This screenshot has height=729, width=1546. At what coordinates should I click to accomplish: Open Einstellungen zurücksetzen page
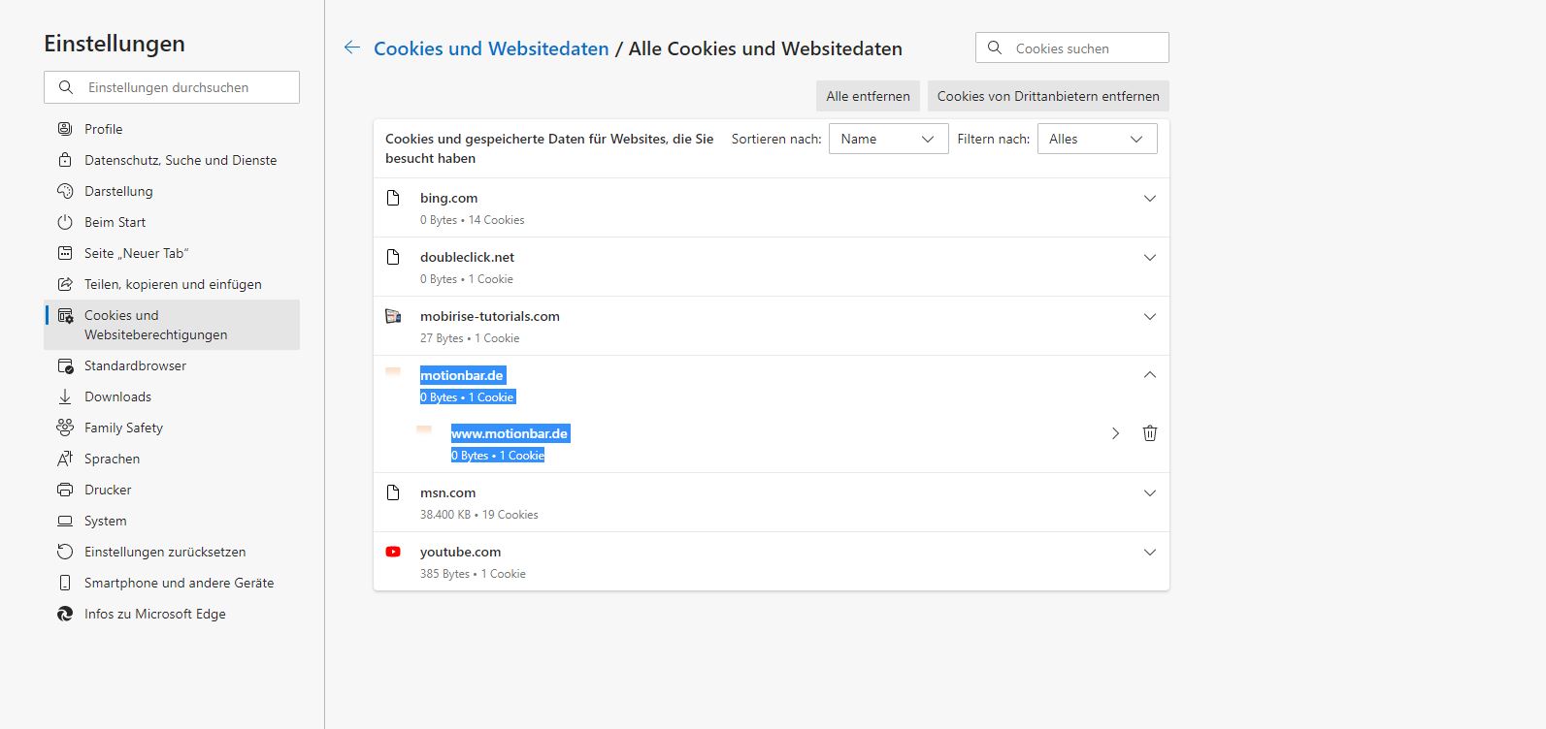point(172,552)
